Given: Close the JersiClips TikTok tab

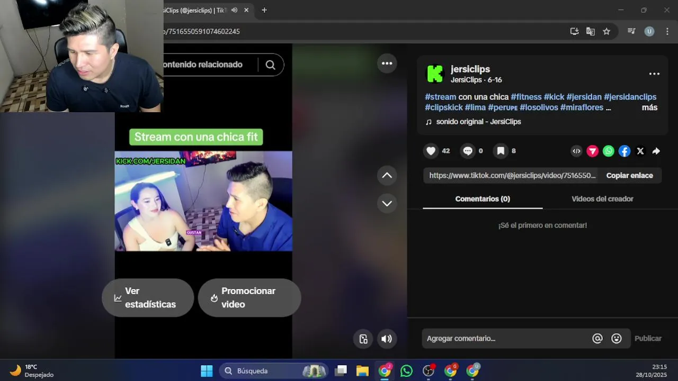Looking at the screenshot, I should click(246, 10).
